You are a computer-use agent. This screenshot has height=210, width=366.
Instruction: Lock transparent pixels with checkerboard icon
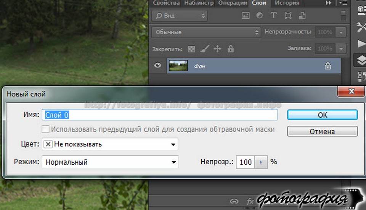pos(192,49)
